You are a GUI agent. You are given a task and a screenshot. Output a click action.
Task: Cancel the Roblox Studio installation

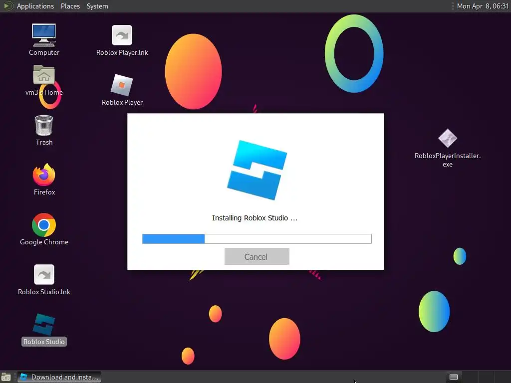tap(257, 256)
